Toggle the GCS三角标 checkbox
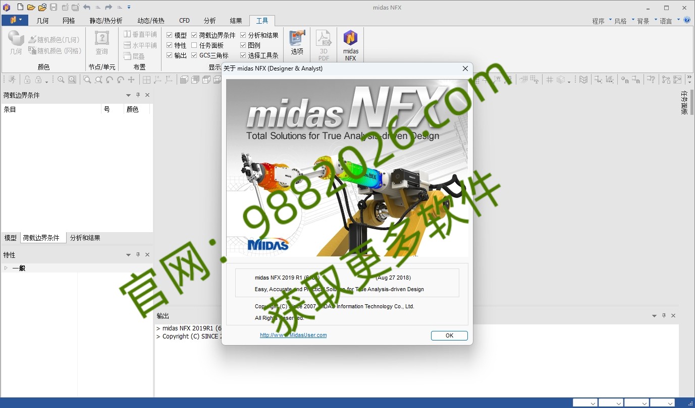695x408 pixels. tap(194, 55)
